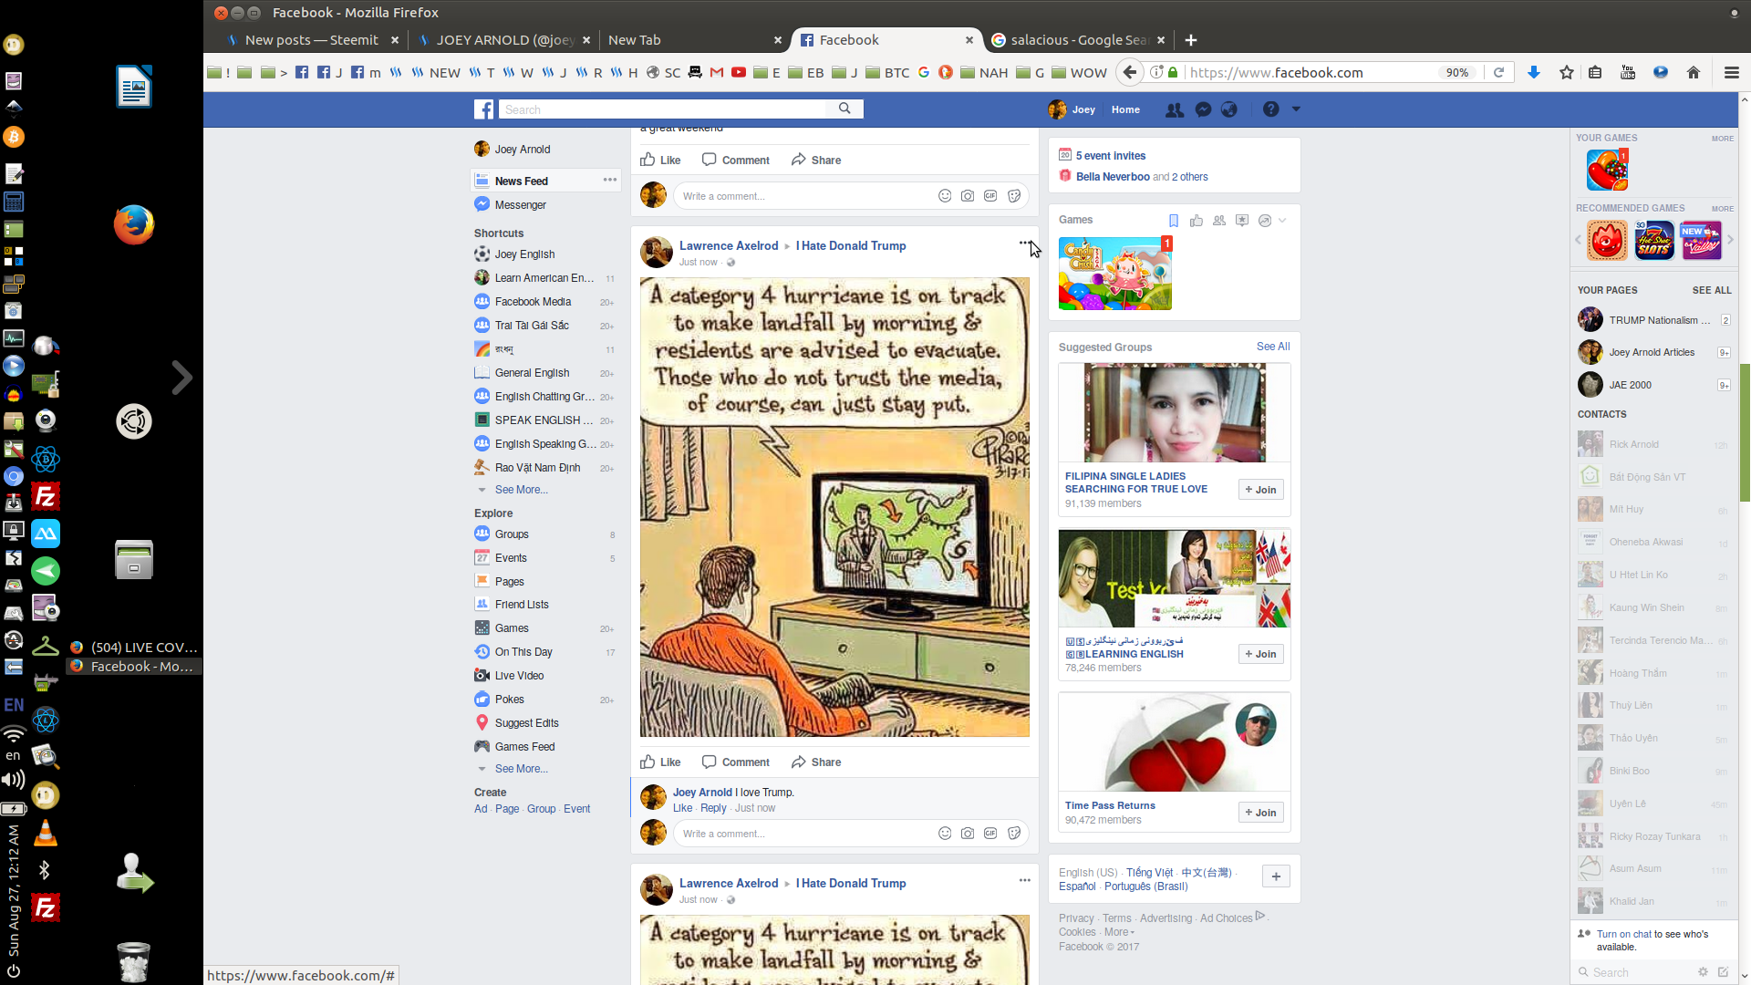Image resolution: width=1751 pixels, height=985 pixels.
Task: Open a new tab with plus button
Action: [1190, 40]
